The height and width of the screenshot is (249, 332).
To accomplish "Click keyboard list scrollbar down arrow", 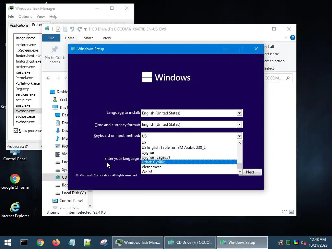I will (x=240, y=172).
